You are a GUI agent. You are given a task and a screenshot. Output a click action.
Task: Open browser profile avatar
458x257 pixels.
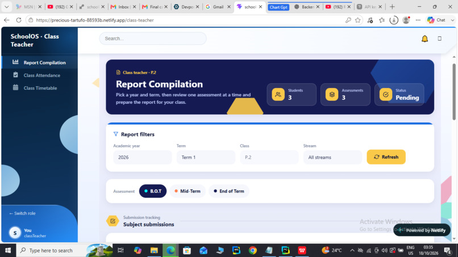click(406, 20)
